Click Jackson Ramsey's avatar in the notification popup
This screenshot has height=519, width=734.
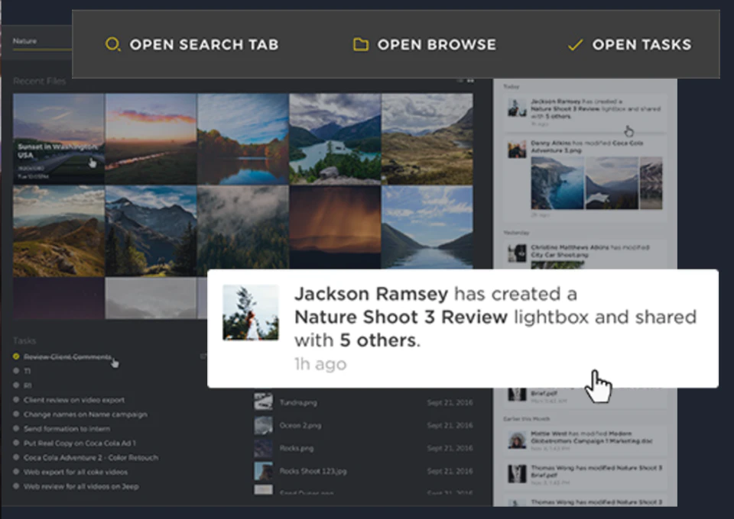point(251,312)
